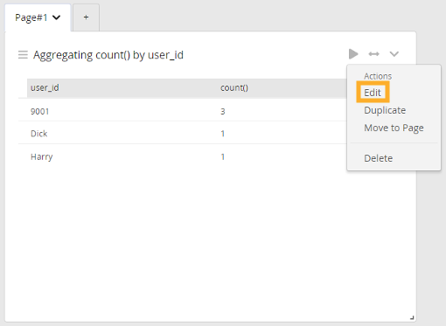Collapse the widget actions chevron menu

(x=394, y=54)
